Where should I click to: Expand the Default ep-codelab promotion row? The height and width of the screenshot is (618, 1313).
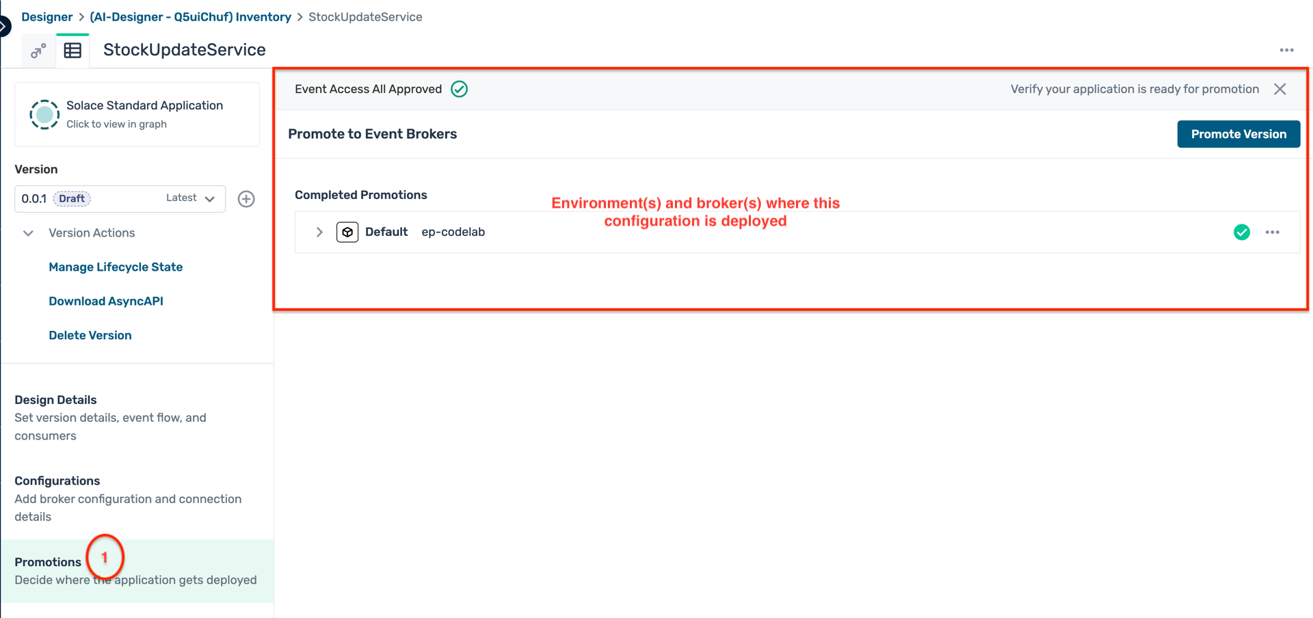click(x=319, y=232)
